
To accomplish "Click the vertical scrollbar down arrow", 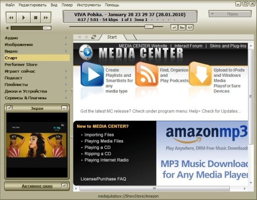I will click(251, 183).
